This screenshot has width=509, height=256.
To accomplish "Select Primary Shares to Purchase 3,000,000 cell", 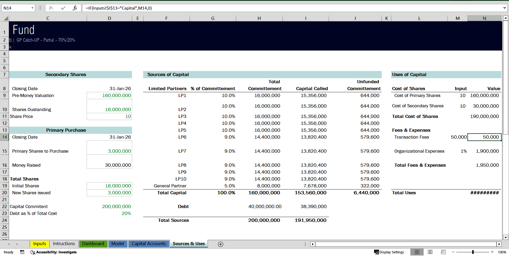I will (x=109, y=148).
